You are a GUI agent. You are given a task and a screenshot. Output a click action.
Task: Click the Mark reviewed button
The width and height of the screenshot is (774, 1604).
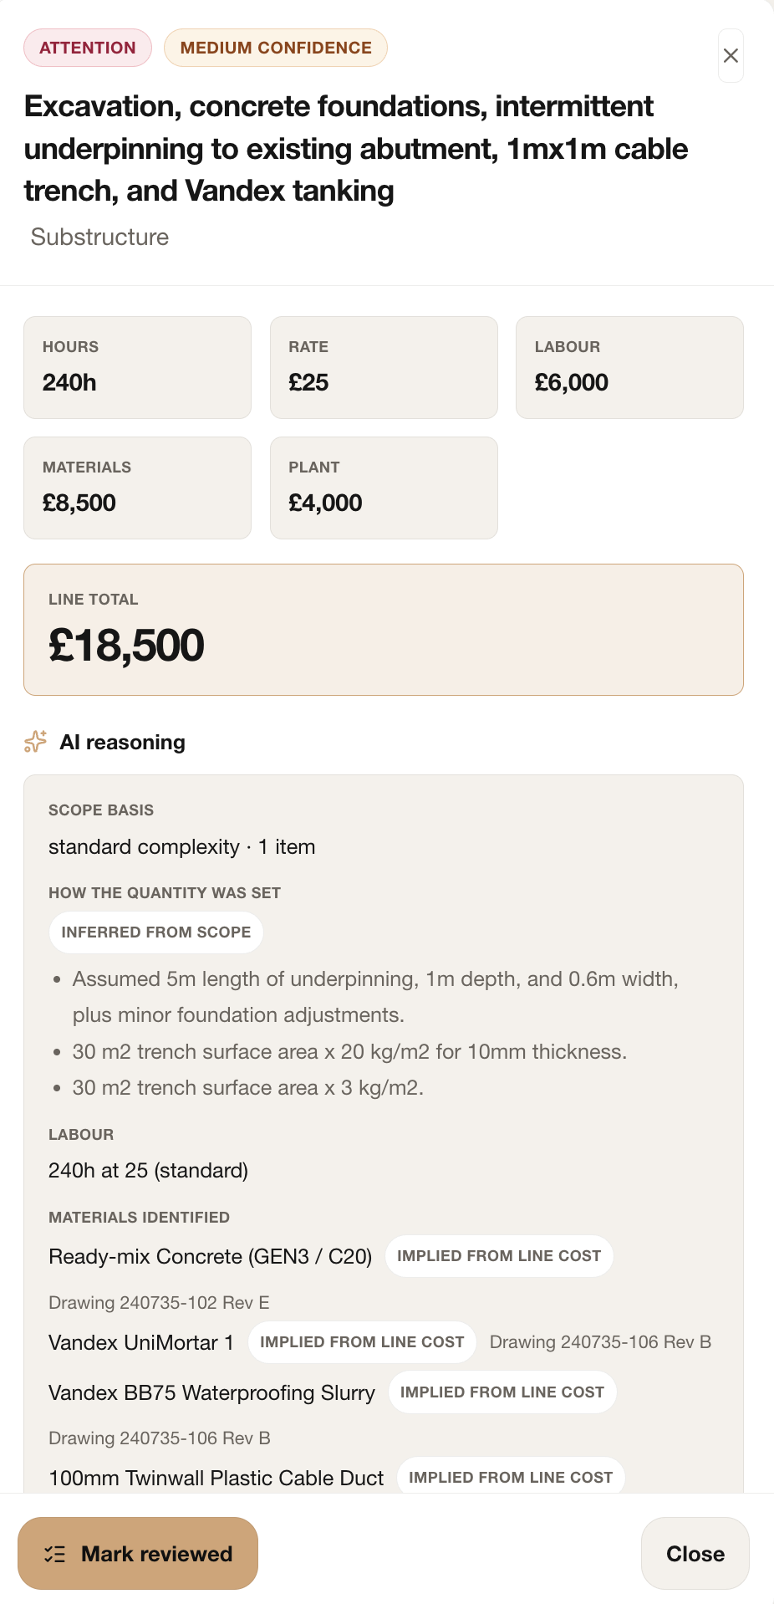(138, 1553)
